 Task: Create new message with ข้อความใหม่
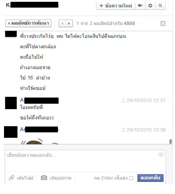116,5
